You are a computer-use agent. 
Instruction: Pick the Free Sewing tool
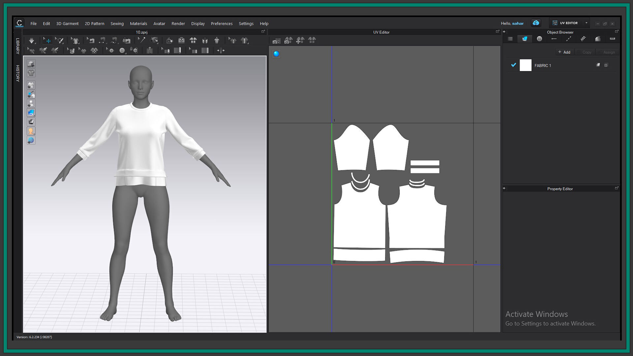click(x=114, y=41)
